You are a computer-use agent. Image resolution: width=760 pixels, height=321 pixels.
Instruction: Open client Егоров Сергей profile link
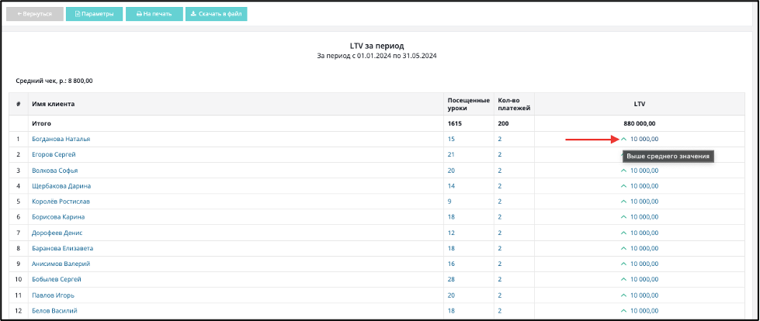pyautogui.click(x=54, y=154)
